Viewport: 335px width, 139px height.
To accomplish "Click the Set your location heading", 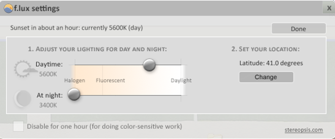I will [265, 49].
